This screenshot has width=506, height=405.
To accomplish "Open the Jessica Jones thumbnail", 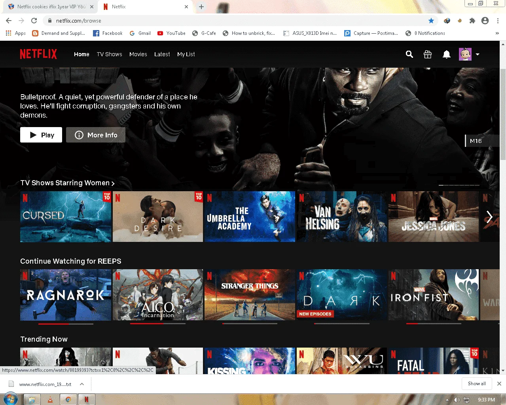I will tap(434, 217).
